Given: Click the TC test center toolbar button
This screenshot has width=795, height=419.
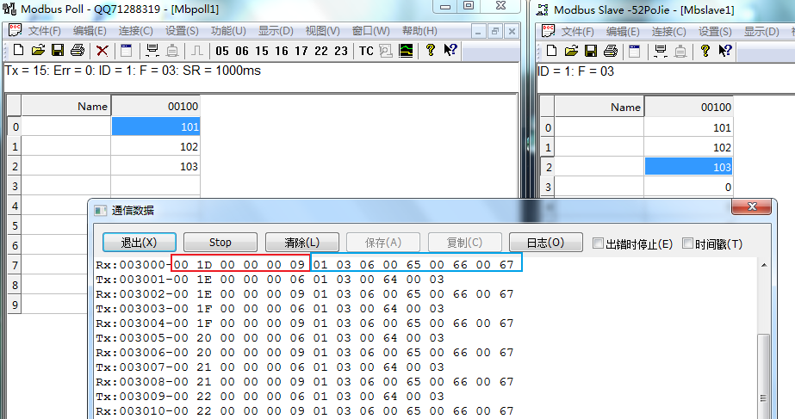Looking at the screenshot, I should coord(366,51).
